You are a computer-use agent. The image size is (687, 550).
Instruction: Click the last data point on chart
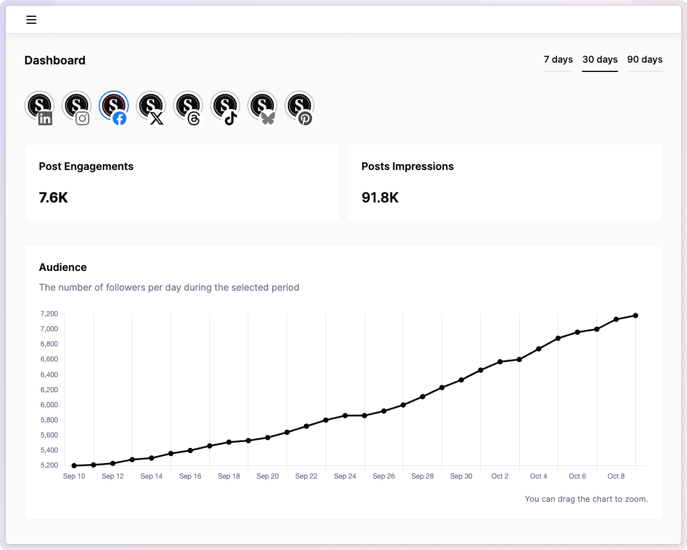click(x=635, y=316)
